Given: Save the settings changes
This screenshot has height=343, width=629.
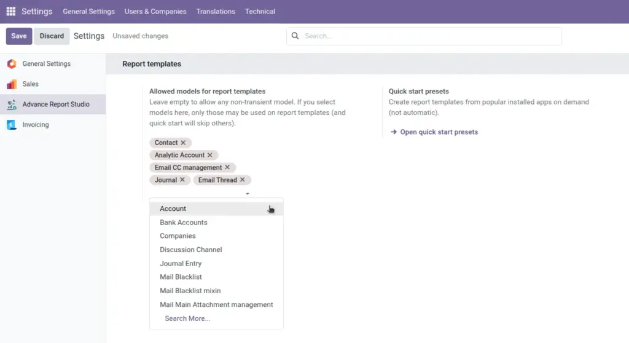Looking at the screenshot, I should click(x=19, y=36).
